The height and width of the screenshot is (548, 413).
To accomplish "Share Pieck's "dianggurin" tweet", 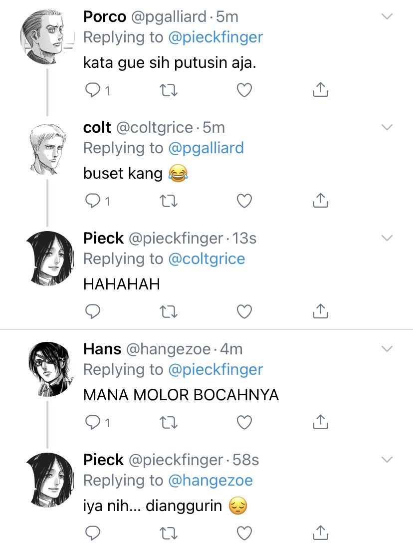I will (320, 532).
